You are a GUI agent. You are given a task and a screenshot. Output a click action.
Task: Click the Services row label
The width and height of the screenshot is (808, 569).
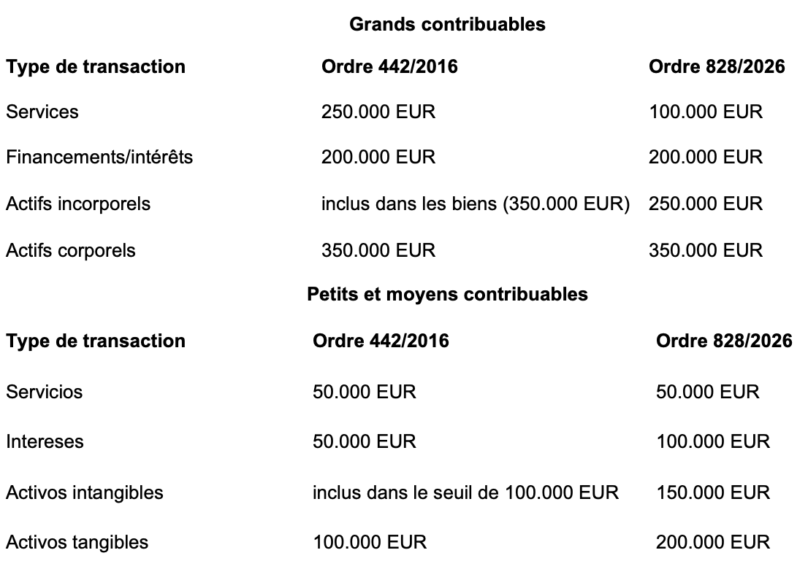42,112
